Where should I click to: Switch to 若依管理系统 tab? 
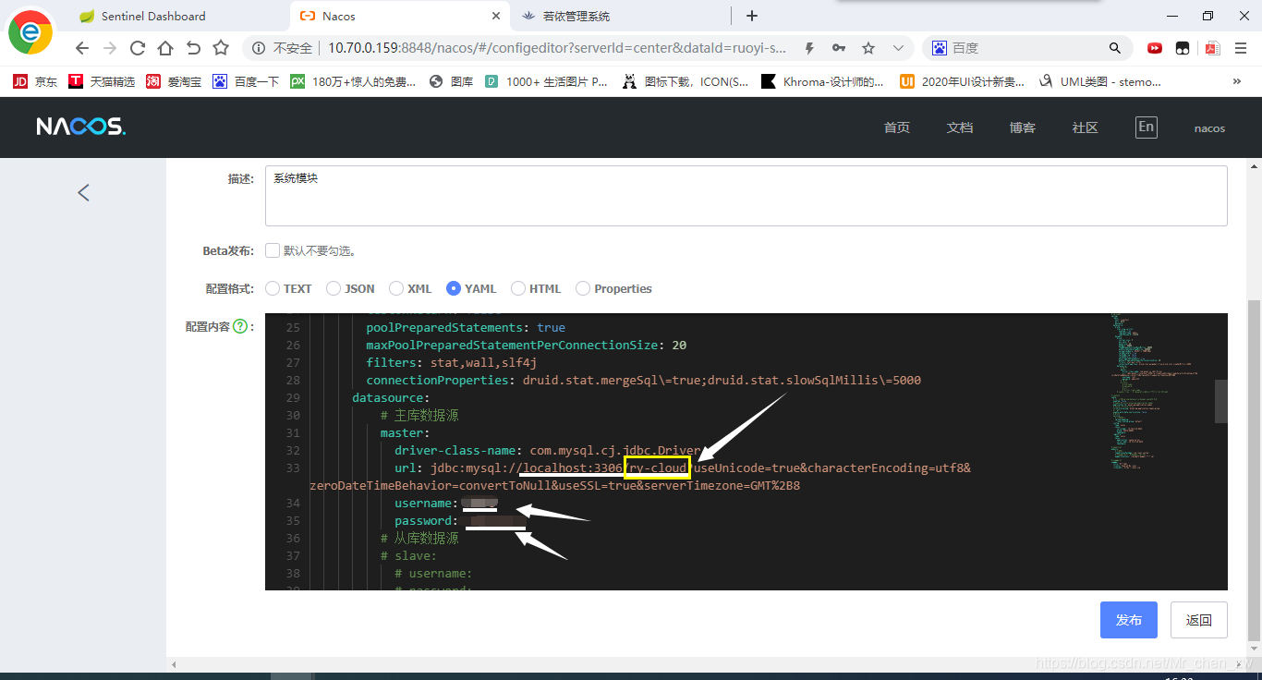(621, 16)
